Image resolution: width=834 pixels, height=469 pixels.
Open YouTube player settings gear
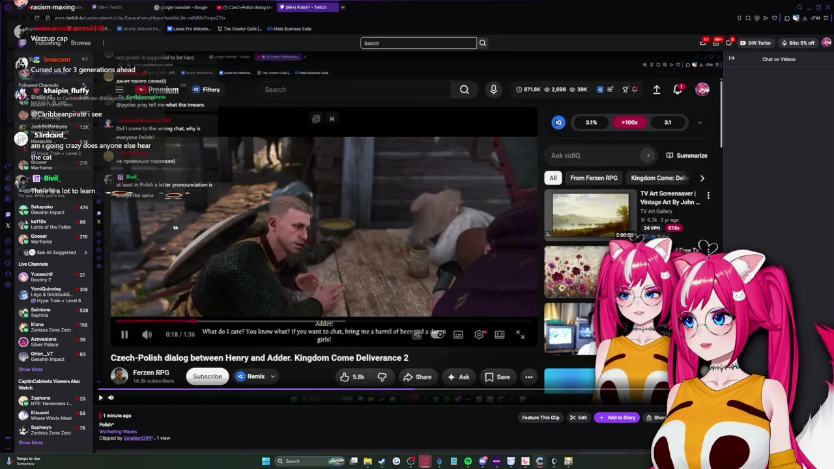[x=479, y=335]
